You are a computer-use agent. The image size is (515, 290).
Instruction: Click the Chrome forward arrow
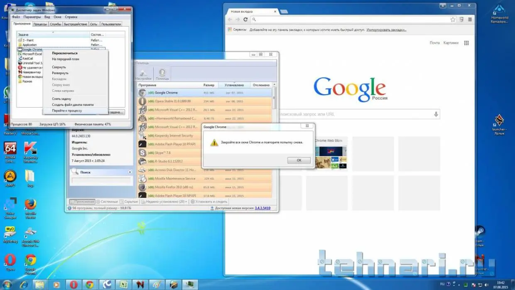[238, 20]
